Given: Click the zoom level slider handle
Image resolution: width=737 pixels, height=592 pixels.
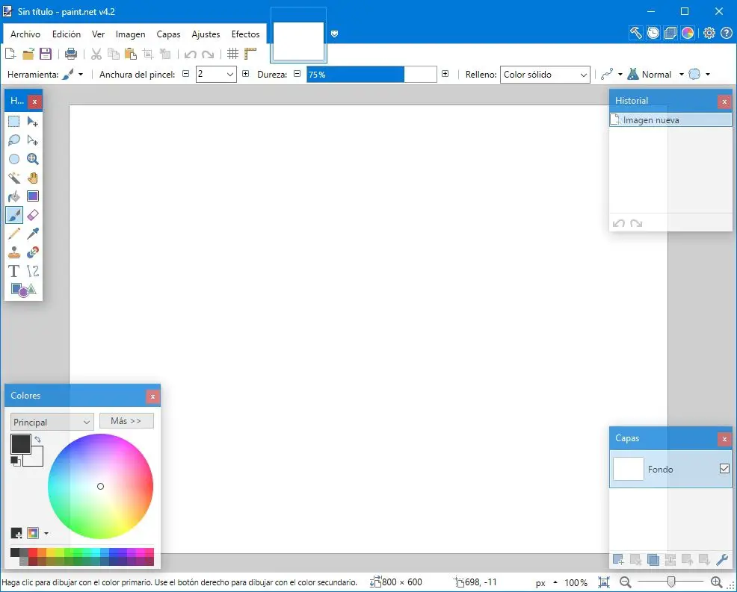Looking at the screenshot, I should tap(671, 582).
